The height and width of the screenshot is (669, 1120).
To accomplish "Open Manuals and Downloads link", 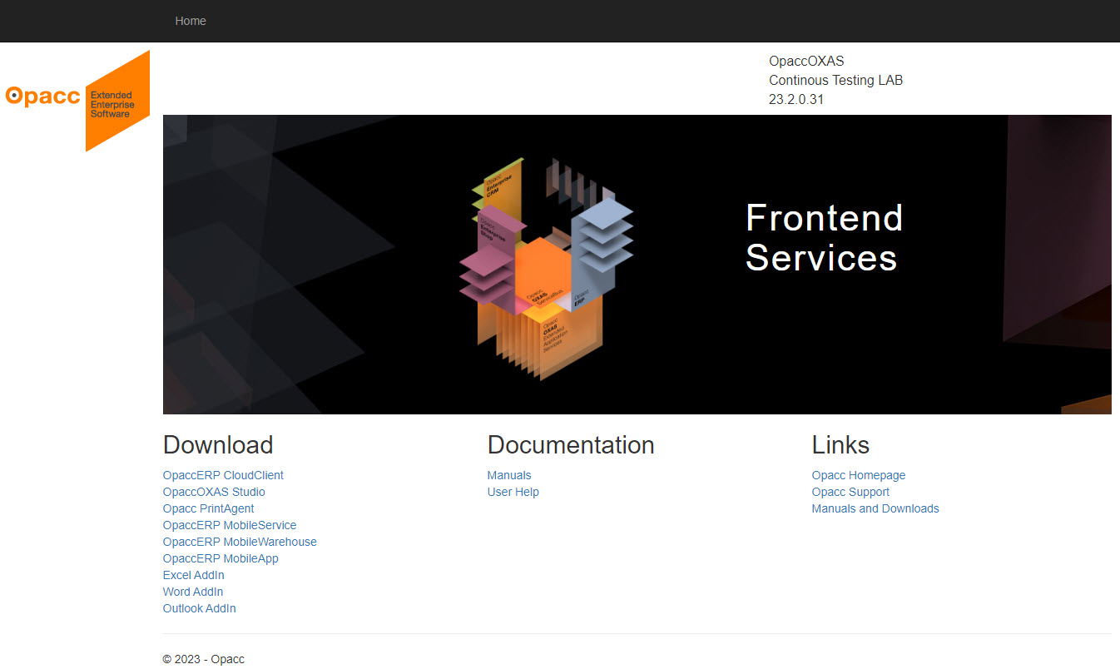I will (x=875, y=508).
